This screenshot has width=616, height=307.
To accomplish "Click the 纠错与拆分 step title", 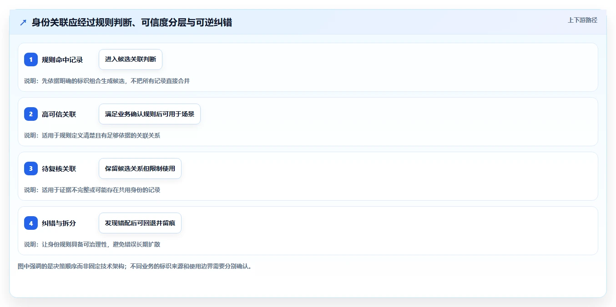I will click(59, 223).
